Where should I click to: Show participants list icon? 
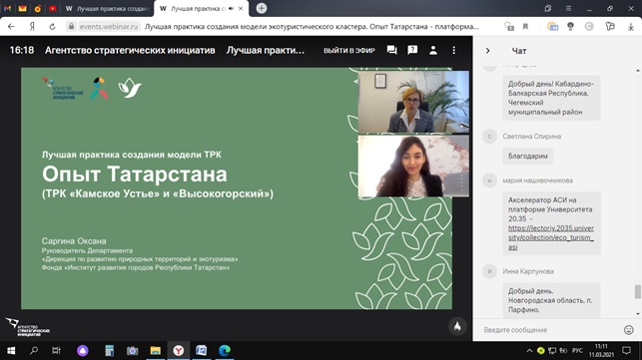click(x=433, y=50)
